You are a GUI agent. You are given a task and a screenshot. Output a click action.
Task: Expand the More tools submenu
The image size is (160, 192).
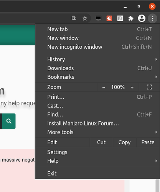[97, 132]
